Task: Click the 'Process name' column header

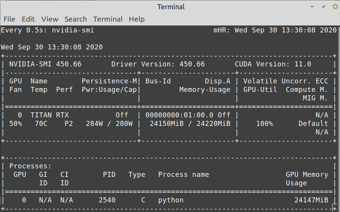Action: point(183,175)
